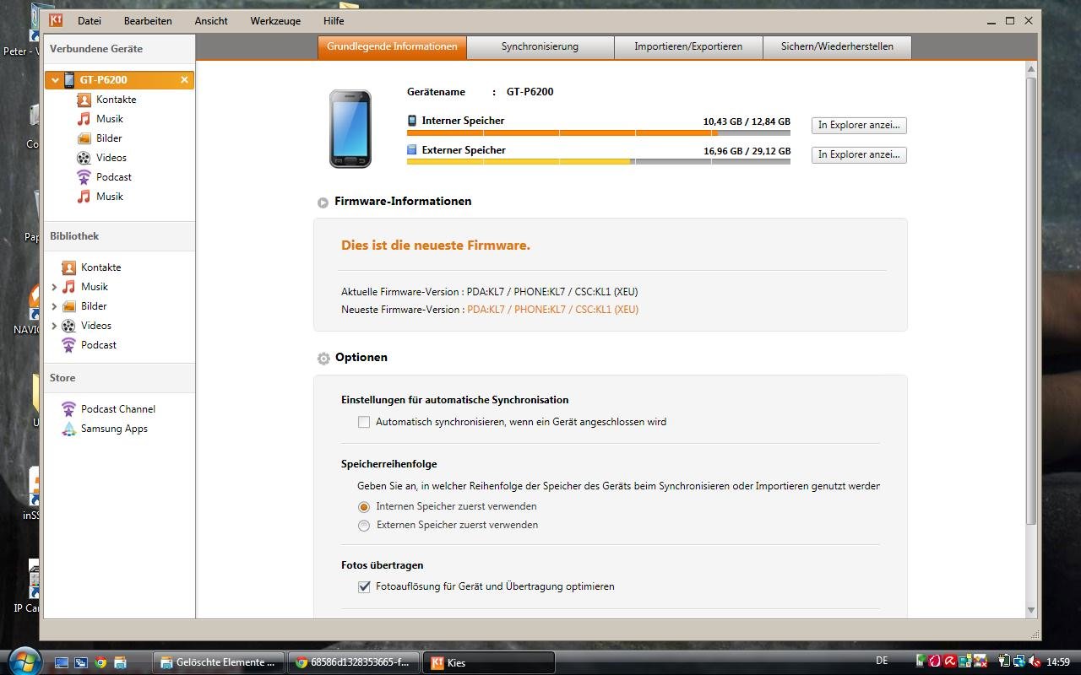The height and width of the screenshot is (675, 1081).
Task: Open Bibliothek Videos reel icon
Action: (x=68, y=326)
